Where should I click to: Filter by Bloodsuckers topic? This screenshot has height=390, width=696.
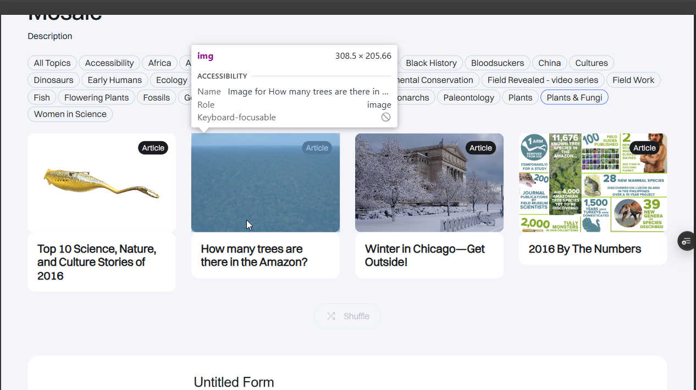point(498,63)
